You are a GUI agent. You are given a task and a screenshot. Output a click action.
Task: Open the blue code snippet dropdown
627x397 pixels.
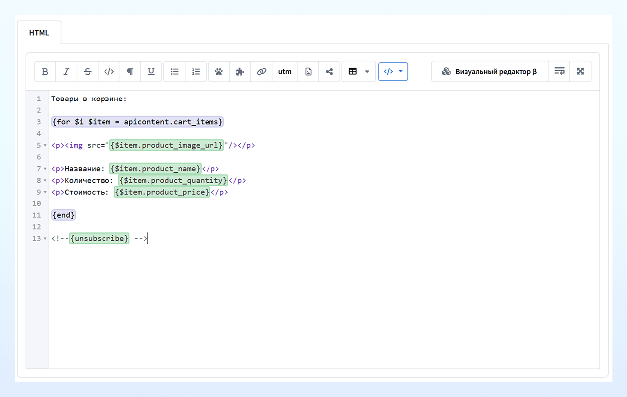393,72
